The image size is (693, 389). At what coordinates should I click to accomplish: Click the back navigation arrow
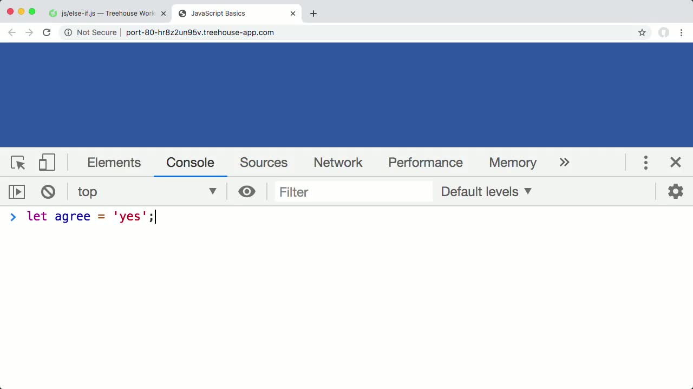click(x=12, y=32)
